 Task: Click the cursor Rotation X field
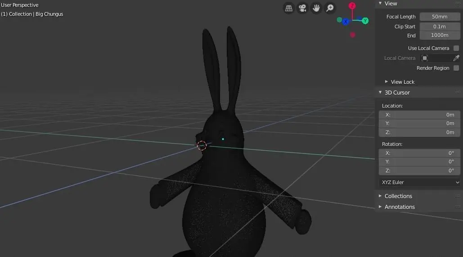420,153
